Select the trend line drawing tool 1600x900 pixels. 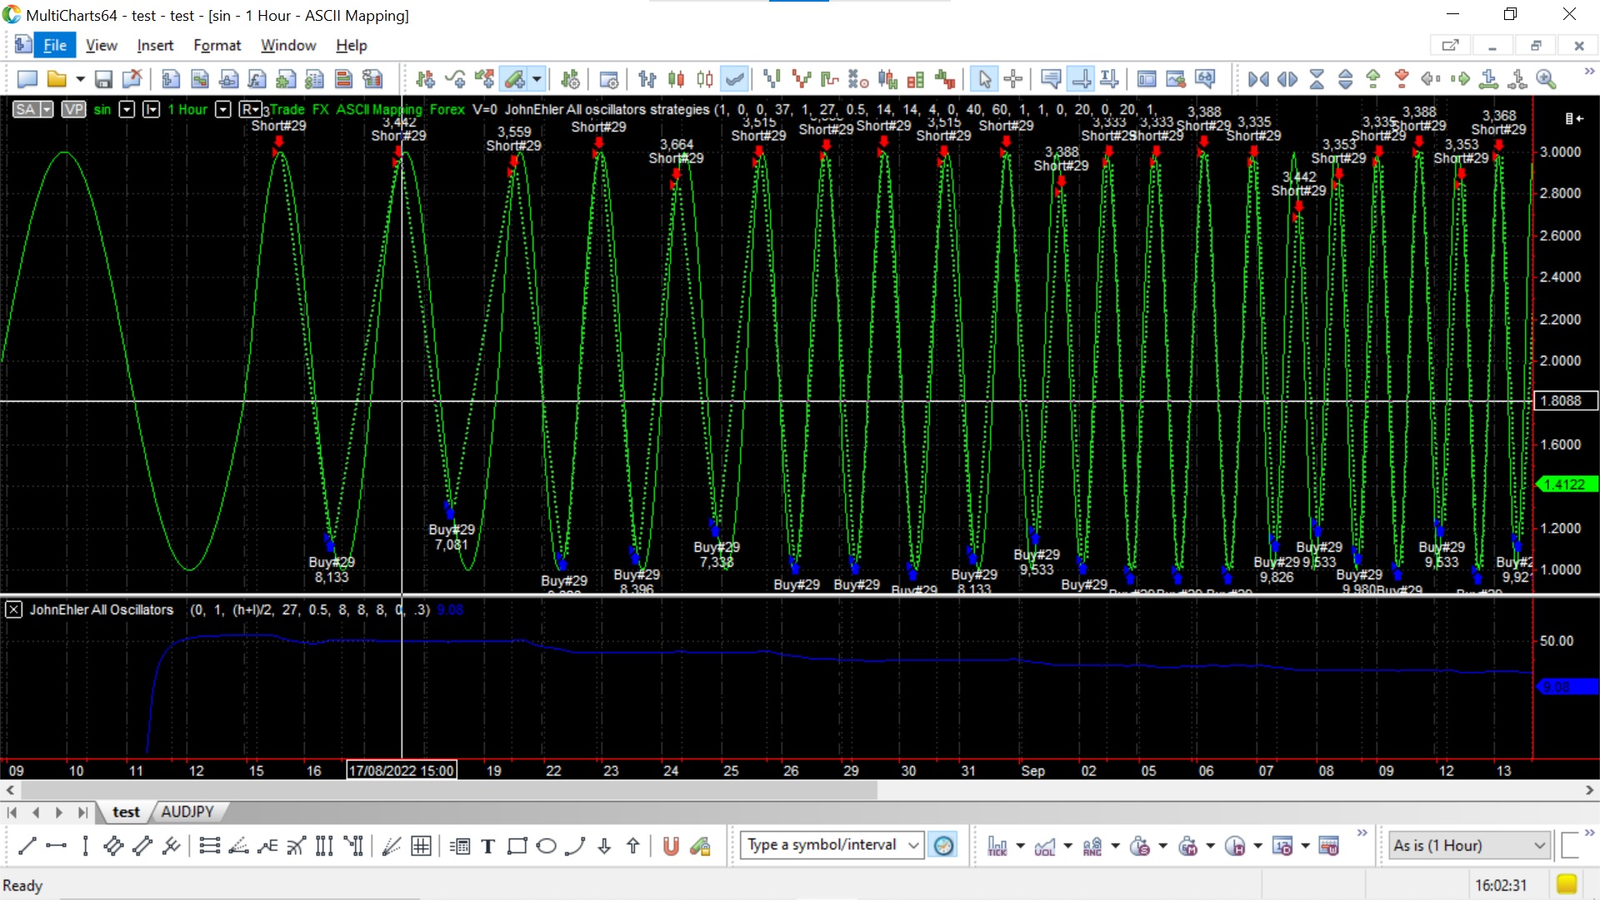click(x=27, y=847)
